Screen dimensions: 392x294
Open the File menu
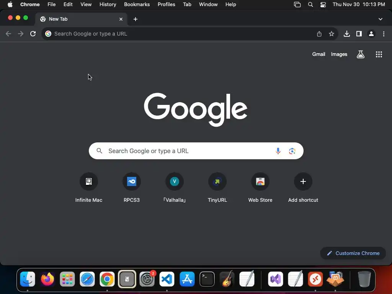52,4
